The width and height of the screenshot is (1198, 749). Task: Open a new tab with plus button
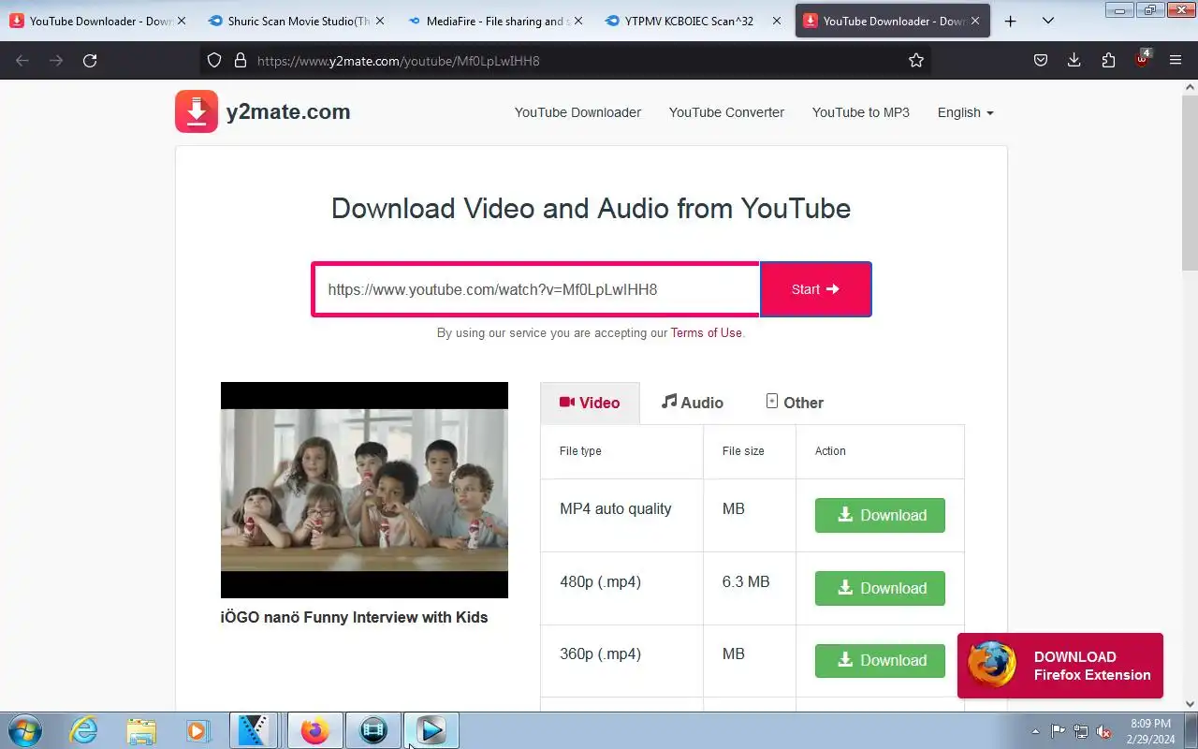(x=1010, y=21)
